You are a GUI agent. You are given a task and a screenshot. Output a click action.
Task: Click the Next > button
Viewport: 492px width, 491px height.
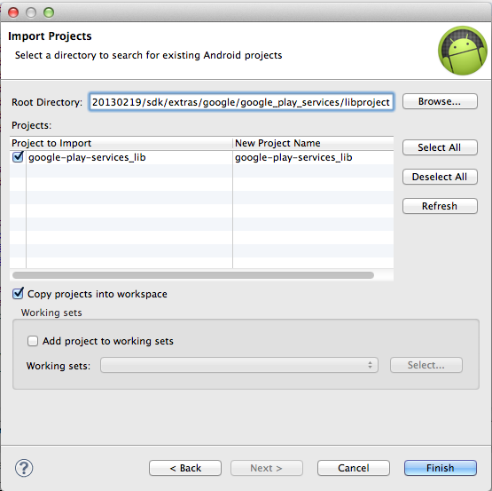tap(267, 468)
